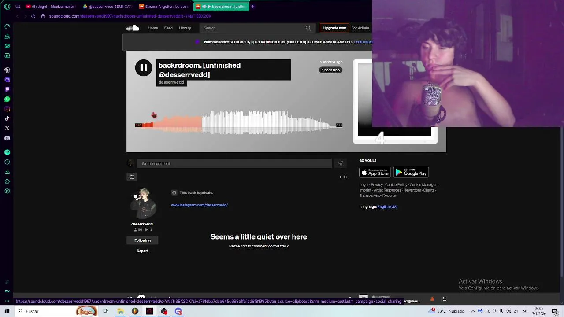Open the SoundCloud logo home page

pos(133,28)
